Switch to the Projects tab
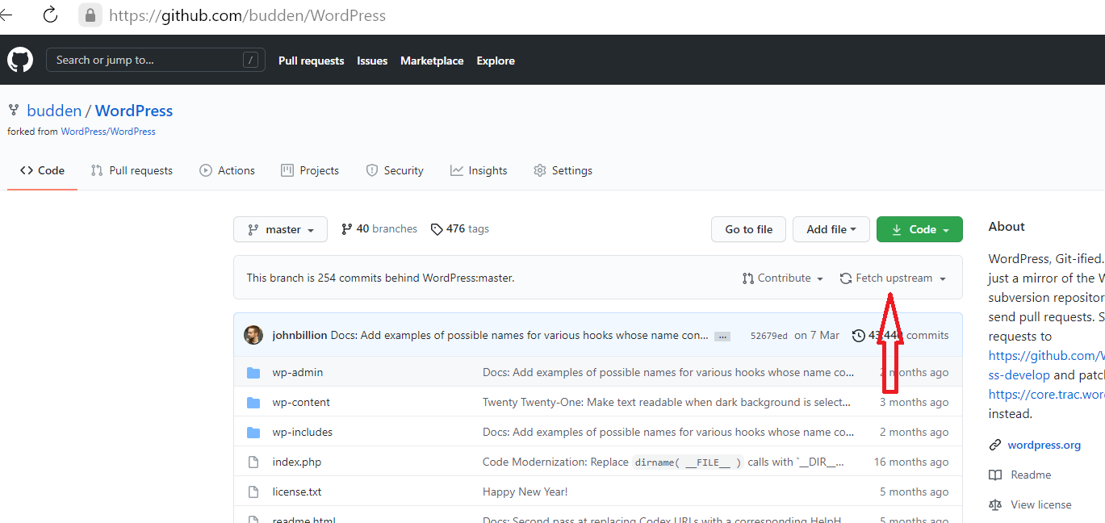 [x=310, y=170]
